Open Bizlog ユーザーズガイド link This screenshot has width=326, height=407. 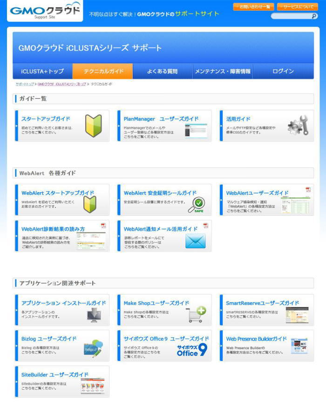[x=49, y=339]
